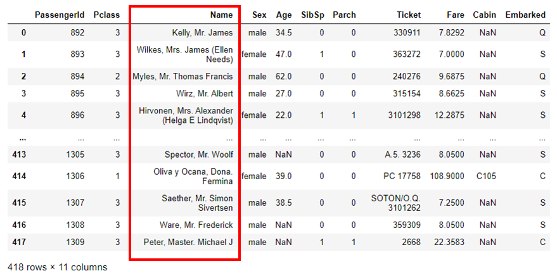Click fare value 7.0000

click(452, 54)
